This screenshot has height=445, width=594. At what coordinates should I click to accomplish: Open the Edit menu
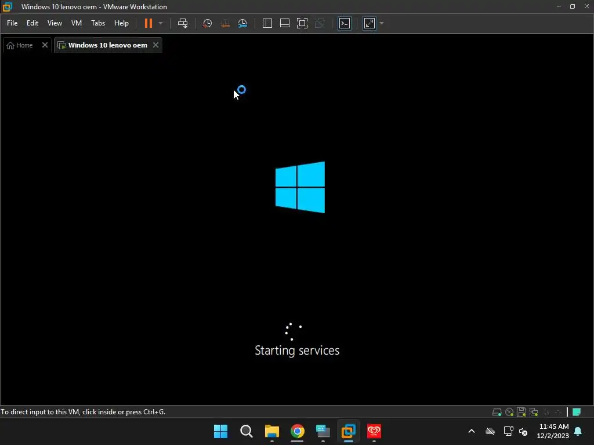(32, 23)
